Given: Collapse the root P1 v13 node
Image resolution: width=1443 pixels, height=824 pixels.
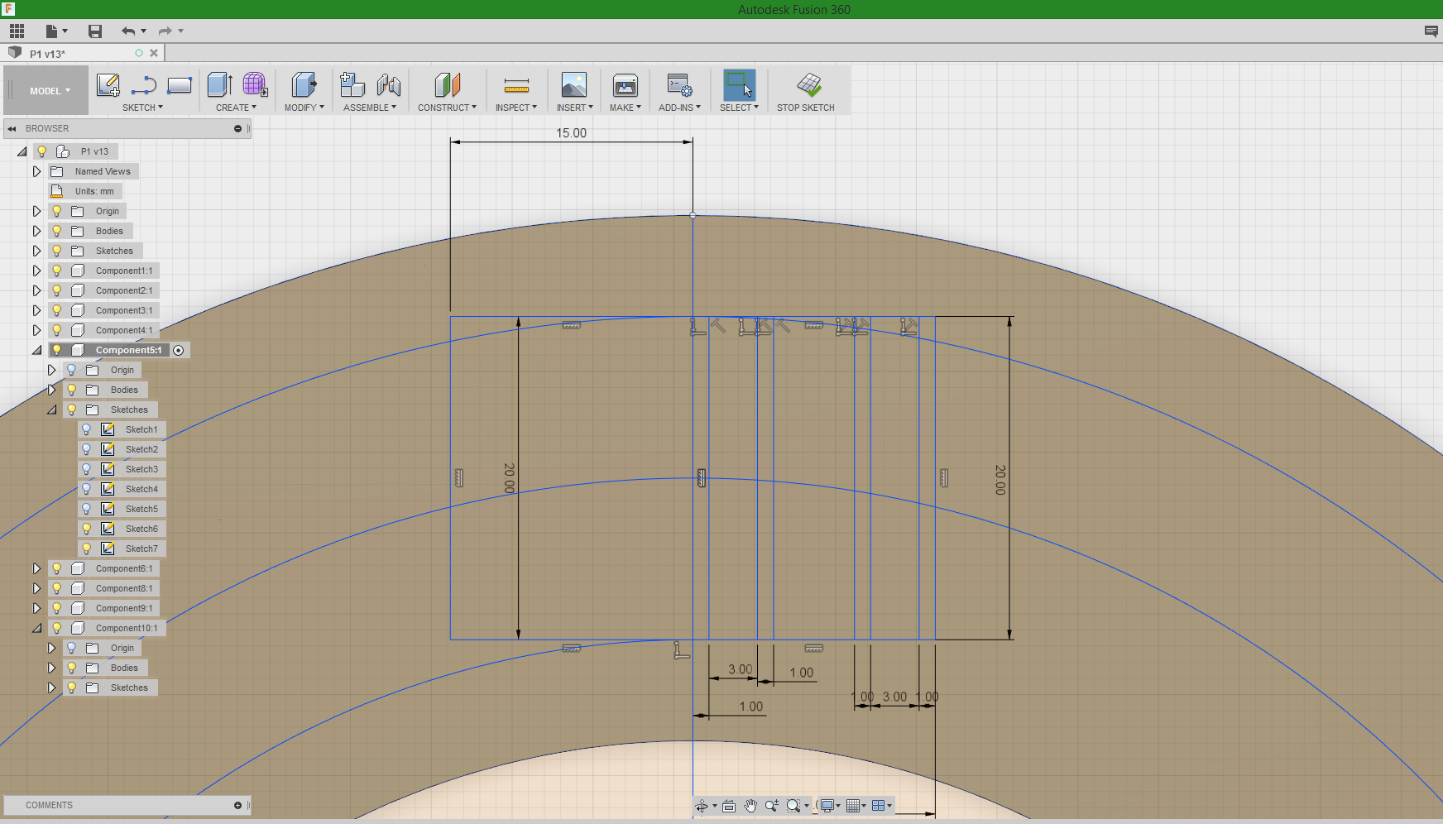Looking at the screenshot, I should coord(22,151).
